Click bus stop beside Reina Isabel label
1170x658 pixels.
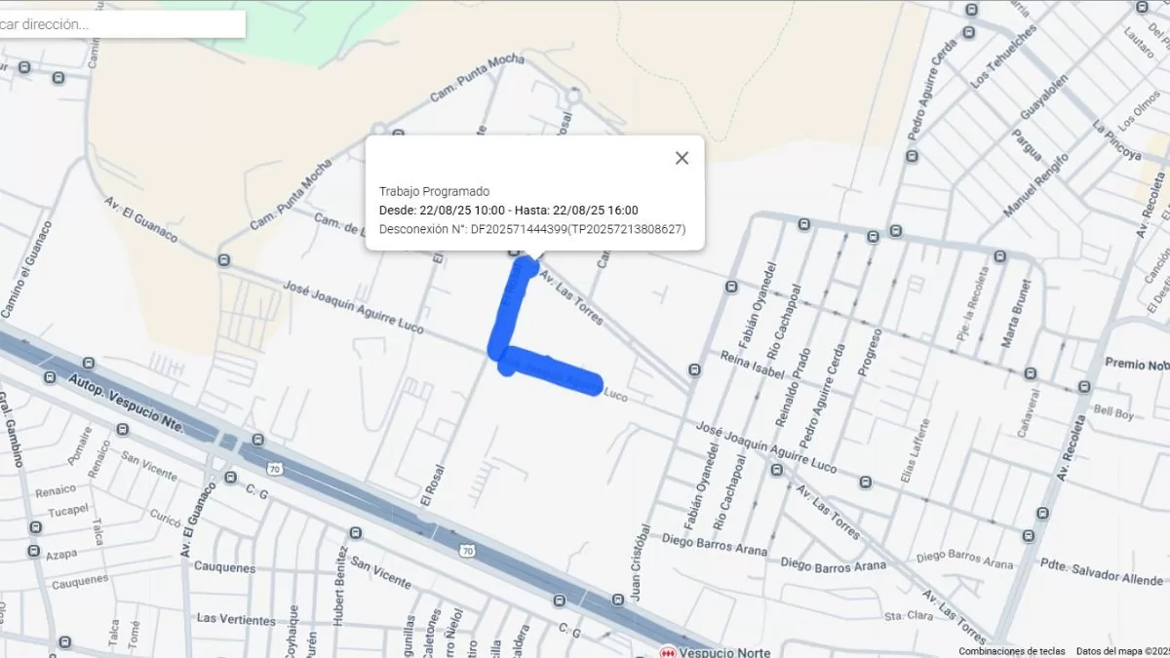click(x=693, y=369)
